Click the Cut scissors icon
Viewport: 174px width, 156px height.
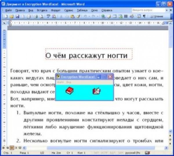coord(61,16)
